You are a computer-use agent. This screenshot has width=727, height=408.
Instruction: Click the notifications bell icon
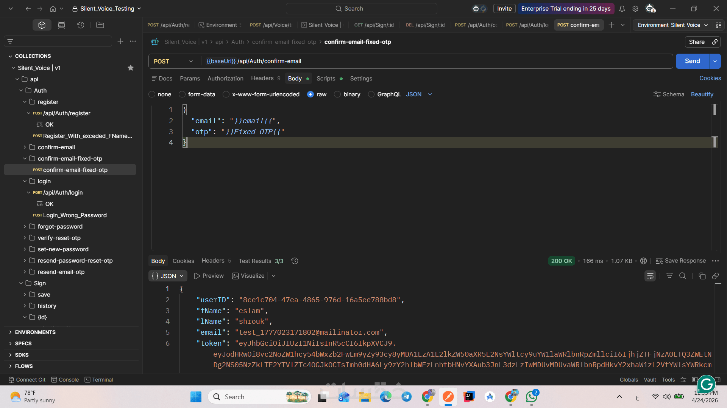[622, 9]
